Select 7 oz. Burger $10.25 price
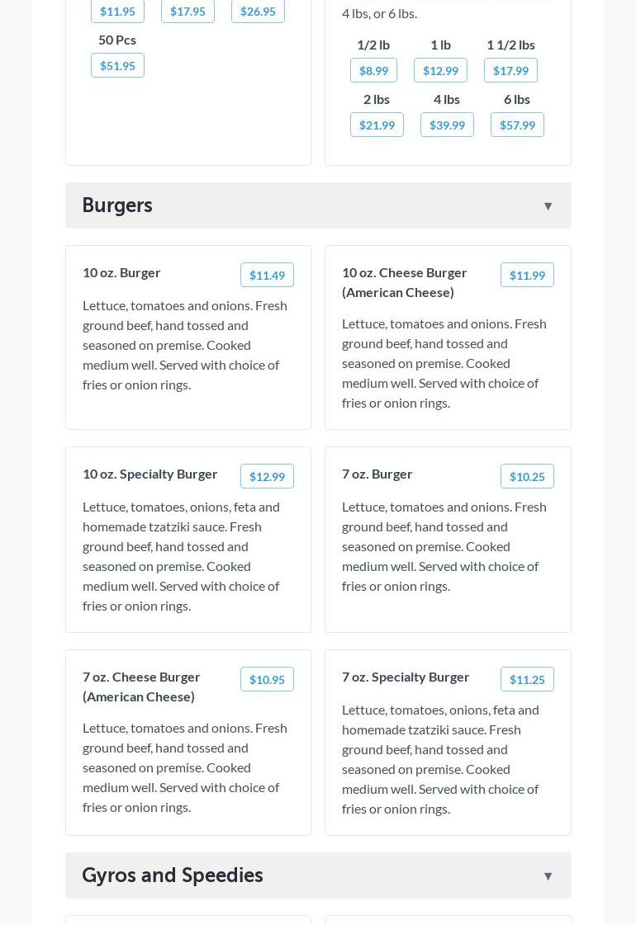 [x=527, y=477]
